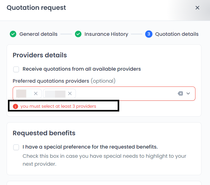This screenshot has width=210, height=185.
Task: Clear all selected preferred providers
Action: 180,93
